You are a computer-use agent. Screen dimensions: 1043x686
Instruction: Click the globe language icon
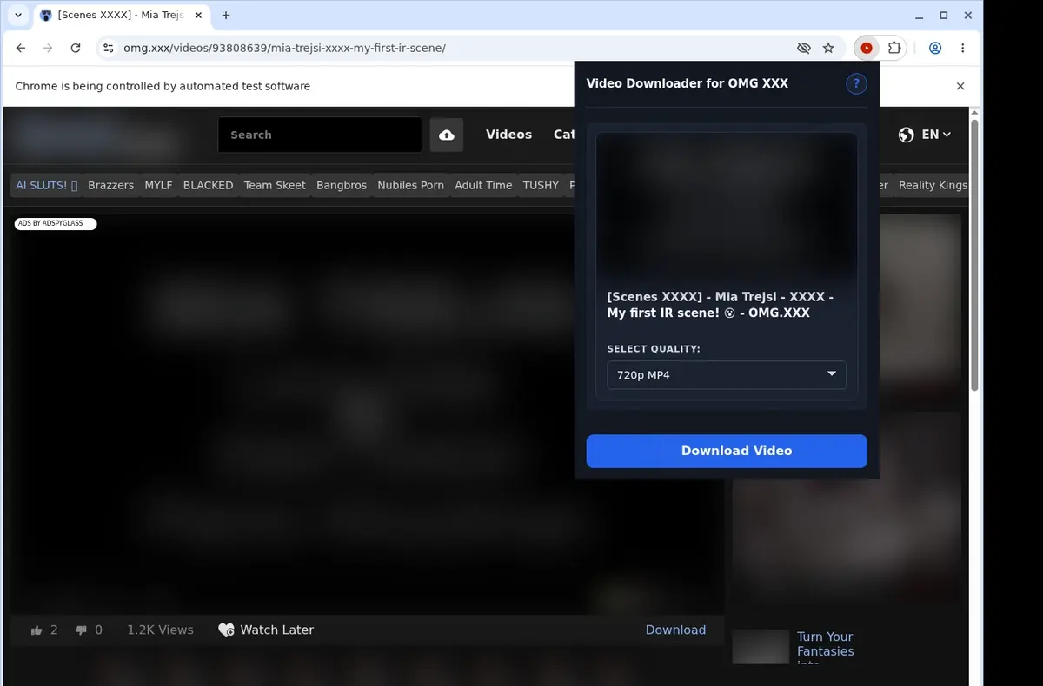(907, 135)
